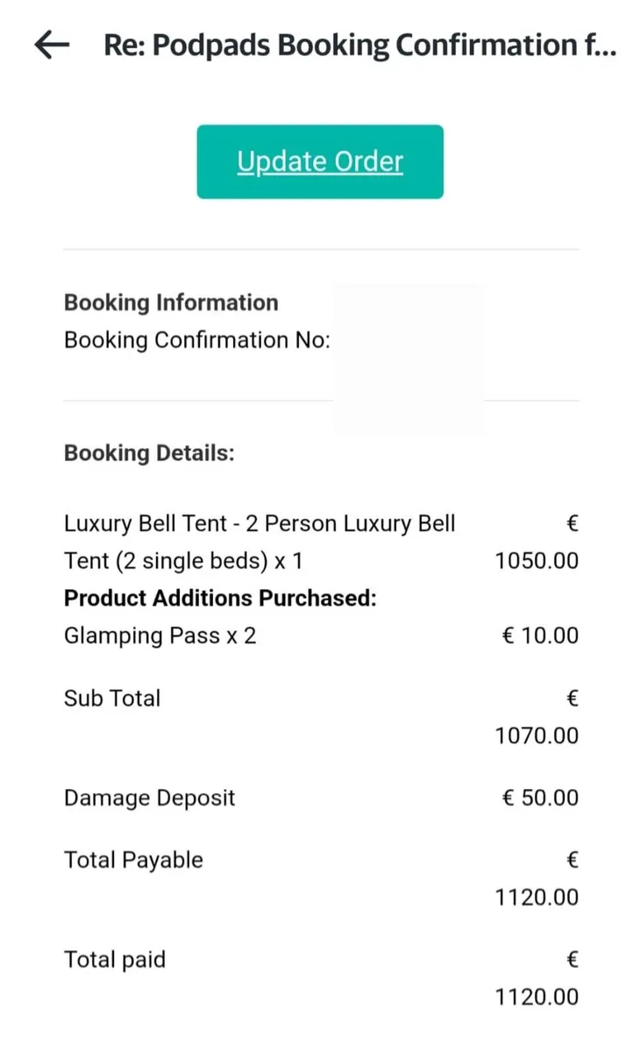Tap the back arrow icon
Image resolution: width=640 pixels, height=1052 pixels.
[52, 45]
